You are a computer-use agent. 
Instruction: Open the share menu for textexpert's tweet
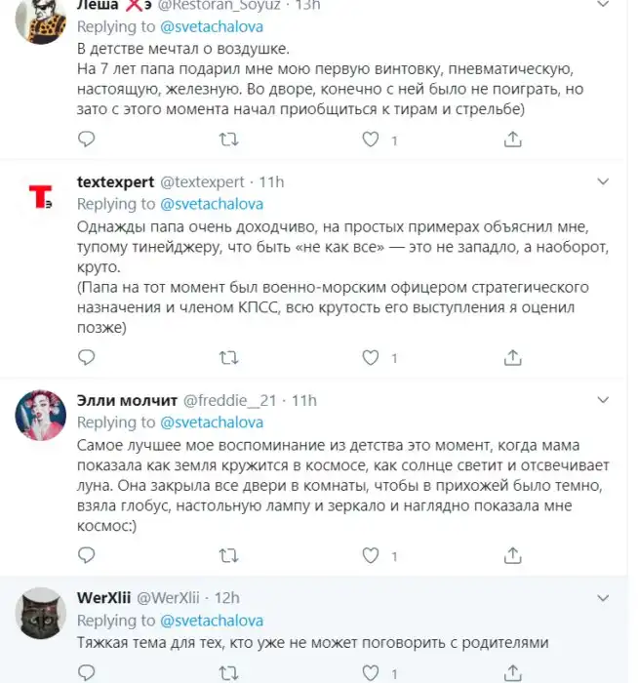click(512, 358)
